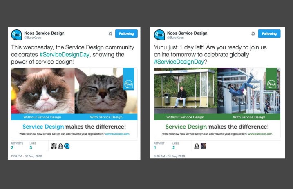Open the Koos Service Design name on the left tweet
This screenshot has height=189, width=293.
[44, 33]
